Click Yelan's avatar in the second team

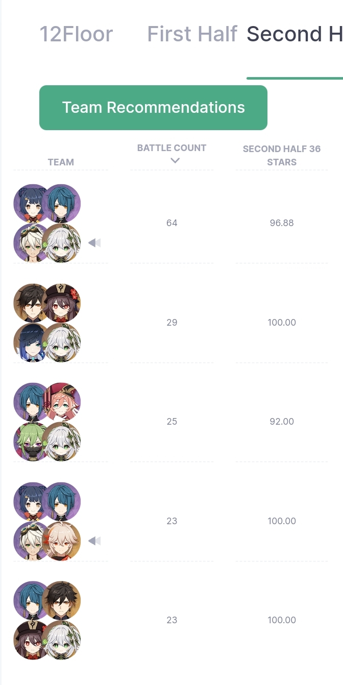pyautogui.click(x=33, y=342)
